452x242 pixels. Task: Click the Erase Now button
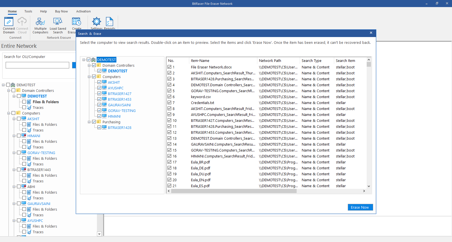(360, 207)
